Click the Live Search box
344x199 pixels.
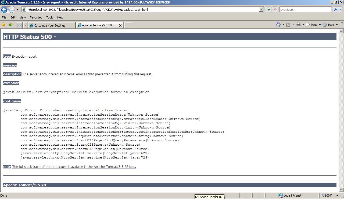306,9
